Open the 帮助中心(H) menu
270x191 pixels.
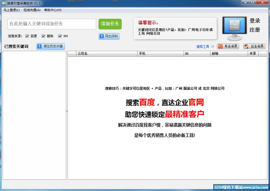coord(53,10)
